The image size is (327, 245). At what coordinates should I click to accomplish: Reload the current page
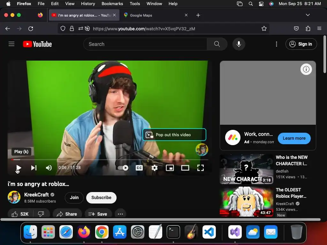click(x=31, y=28)
